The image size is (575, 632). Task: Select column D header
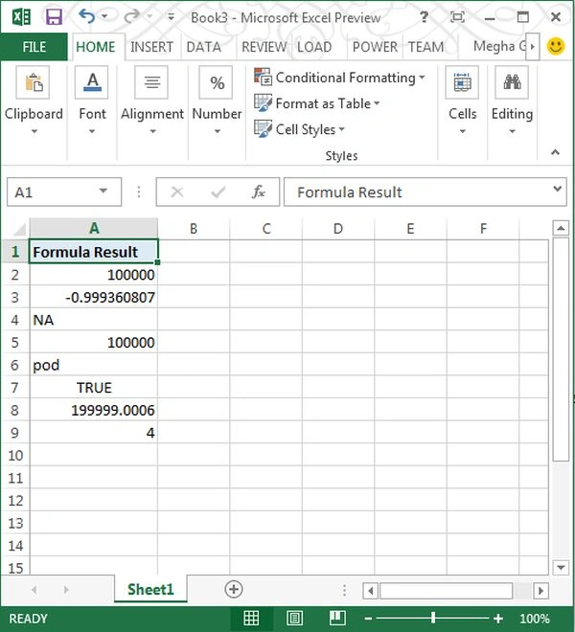coord(338,229)
